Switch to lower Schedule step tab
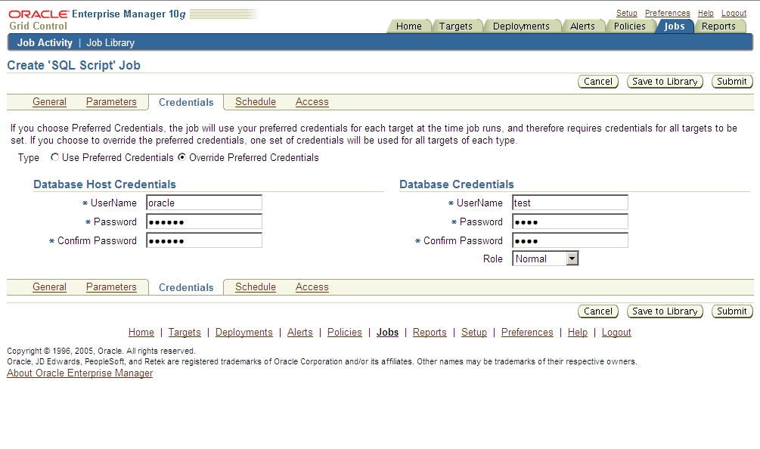Screen dimensions: 760x449 256,286
